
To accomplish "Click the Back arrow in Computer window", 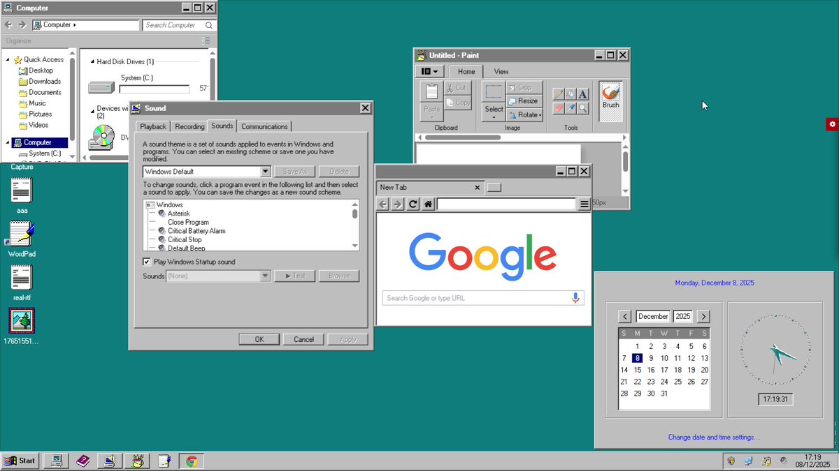I will click(x=8, y=24).
